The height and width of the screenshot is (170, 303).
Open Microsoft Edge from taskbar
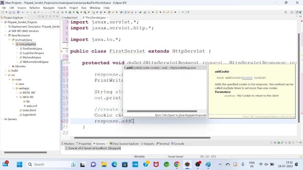(x=115, y=164)
